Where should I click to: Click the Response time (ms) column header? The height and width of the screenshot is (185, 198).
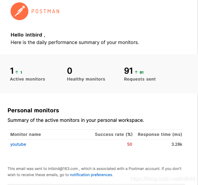tap(160, 134)
